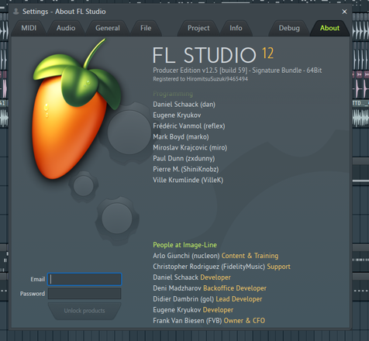Click Didier Dambrin (gol) Lead Developer

[208, 299]
